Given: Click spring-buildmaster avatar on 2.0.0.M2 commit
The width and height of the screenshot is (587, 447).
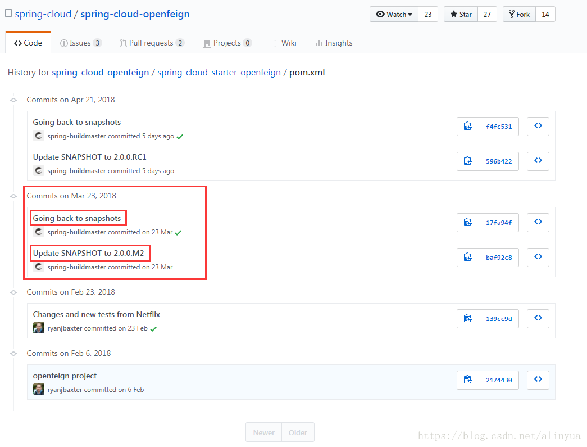Looking at the screenshot, I should (x=39, y=267).
